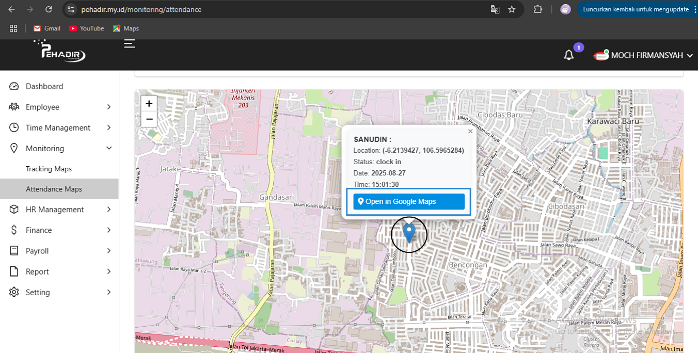698x353 pixels.
Task: Click the hamburger menu icon
Action: coord(129,44)
